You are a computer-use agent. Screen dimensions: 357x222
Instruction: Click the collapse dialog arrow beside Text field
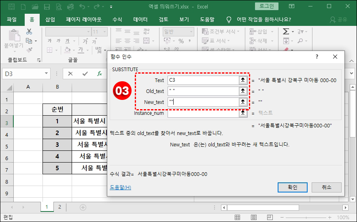coord(243,80)
